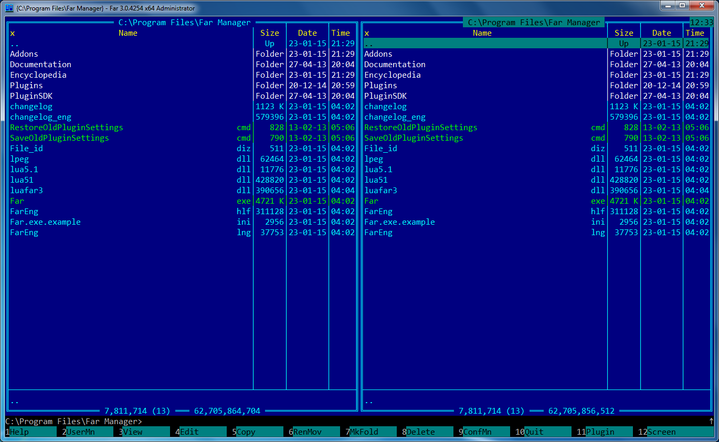The image size is (719, 442).
Task: Select changelog file in left panel
Action: [182, 107]
